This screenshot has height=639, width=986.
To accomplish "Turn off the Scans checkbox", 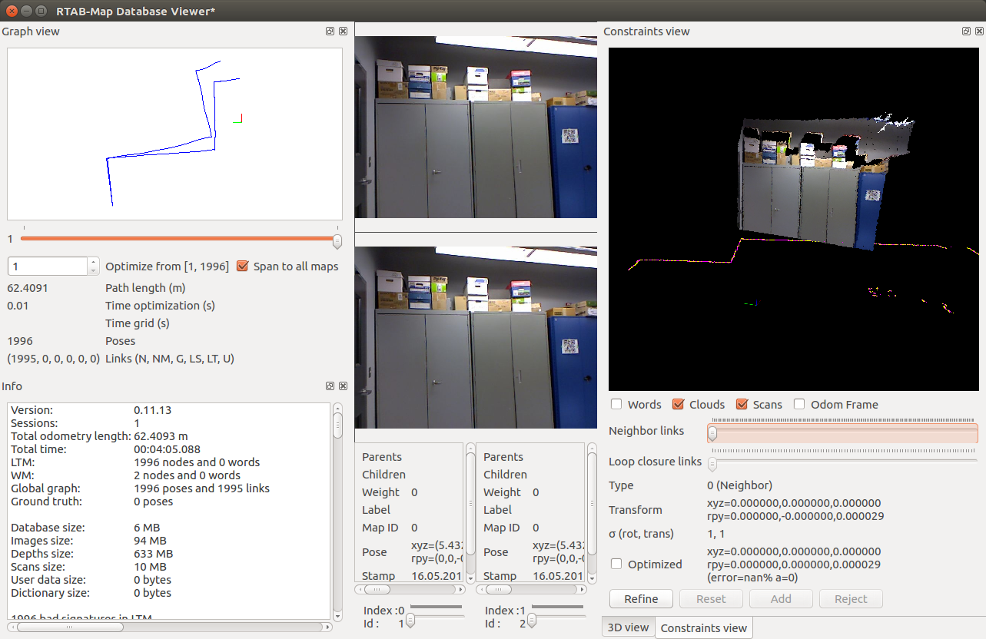I will pyautogui.click(x=742, y=404).
